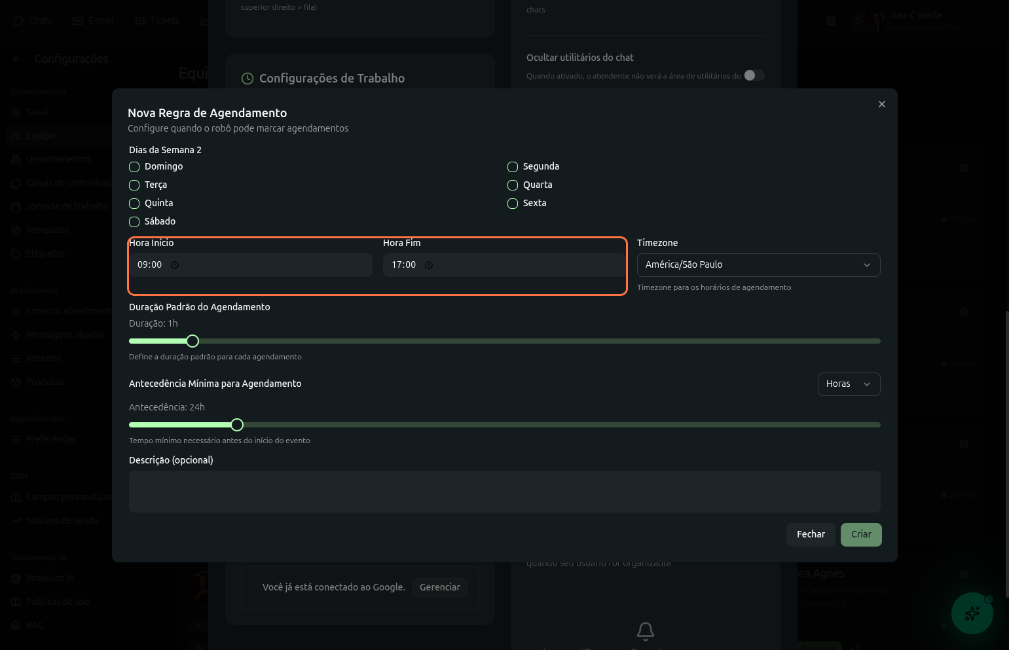Click the Duração slider handle
1009x650 pixels.
[193, 341]
